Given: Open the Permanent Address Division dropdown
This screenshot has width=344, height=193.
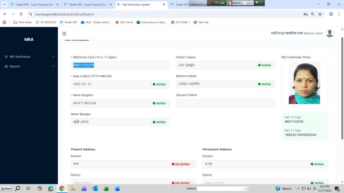Looking at the screenshot, I should (265, 164).
